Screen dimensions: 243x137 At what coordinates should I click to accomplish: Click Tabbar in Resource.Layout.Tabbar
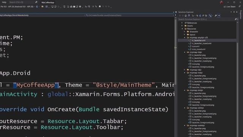point(113,121)
